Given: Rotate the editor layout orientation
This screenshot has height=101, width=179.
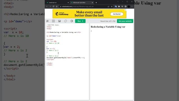Looking at the screenshot, I should [65, 21].
